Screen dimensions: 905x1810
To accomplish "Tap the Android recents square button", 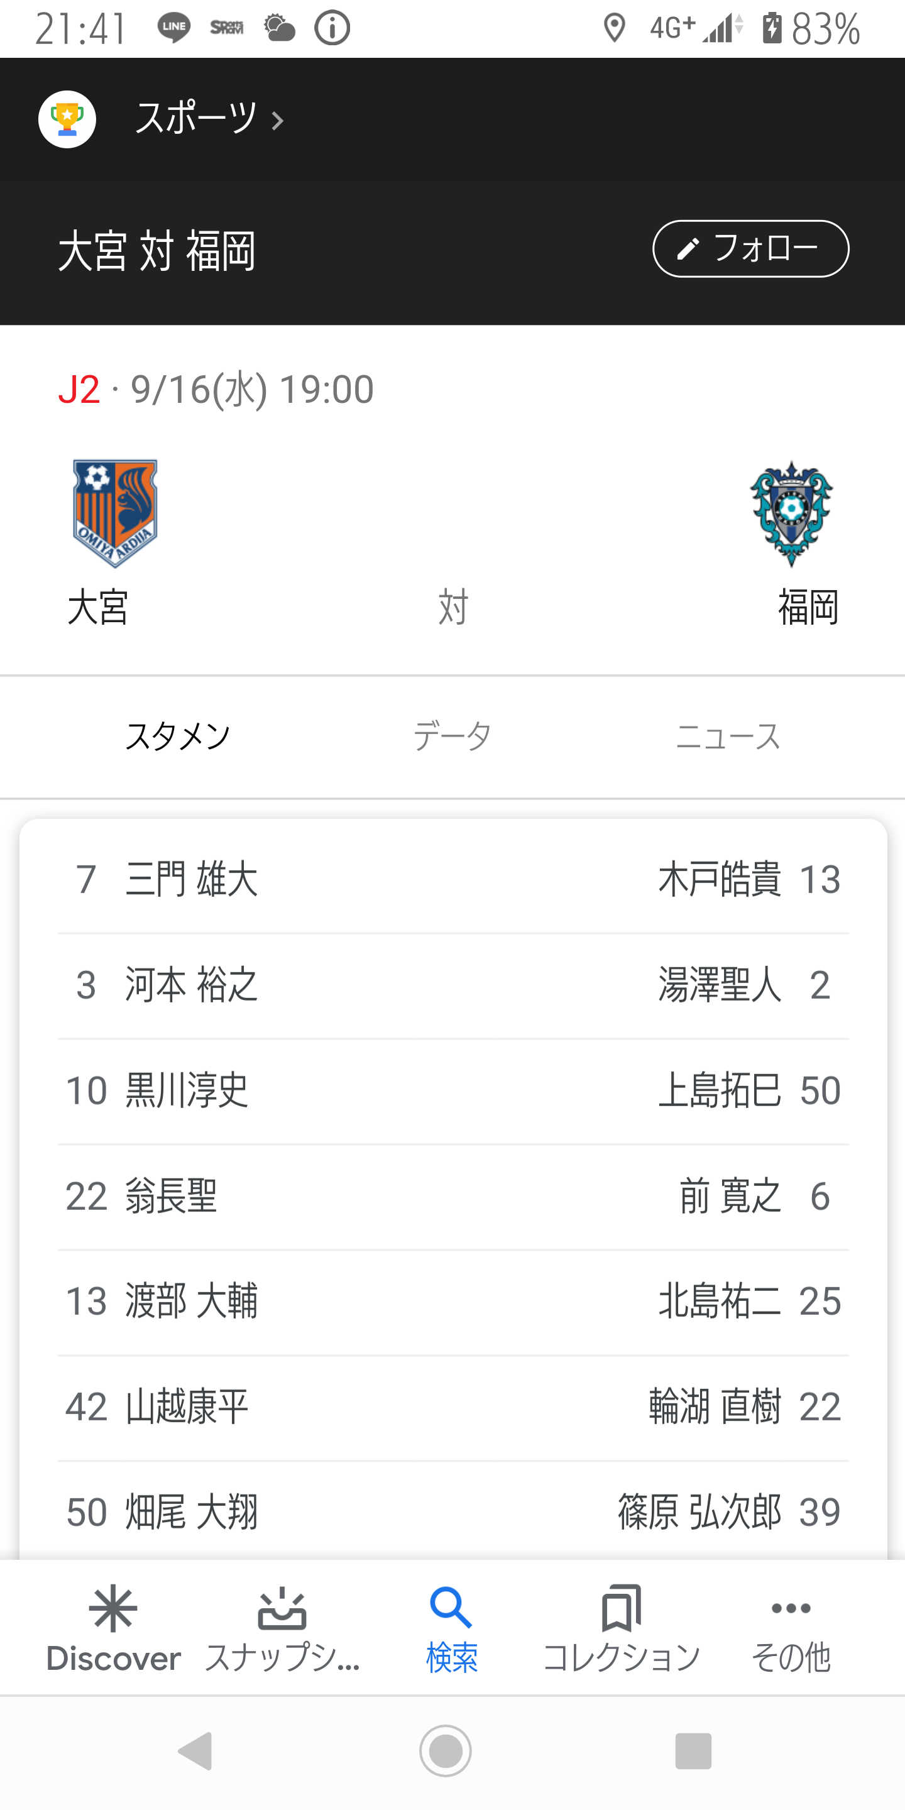I will (x=693, y=1750).
